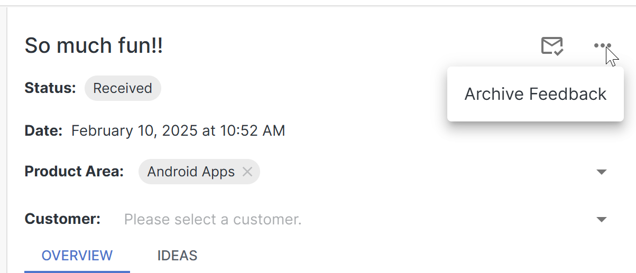Switch to the OVERVIEW tab
Image resolution: width=636 pixels, height=273 pixels.
77,256
